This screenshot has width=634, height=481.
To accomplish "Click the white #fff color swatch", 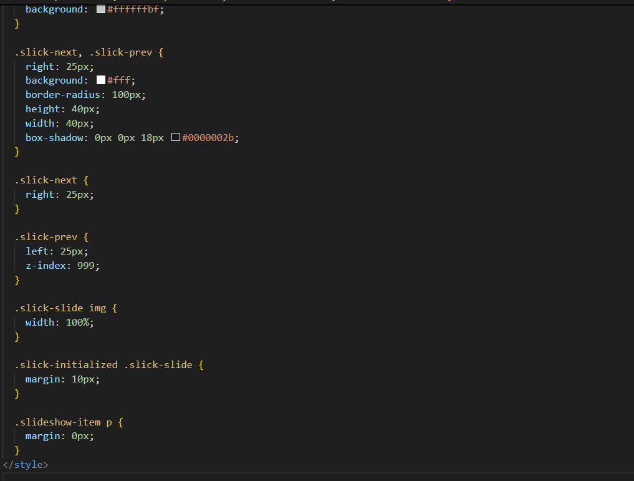I will [101, 80].
